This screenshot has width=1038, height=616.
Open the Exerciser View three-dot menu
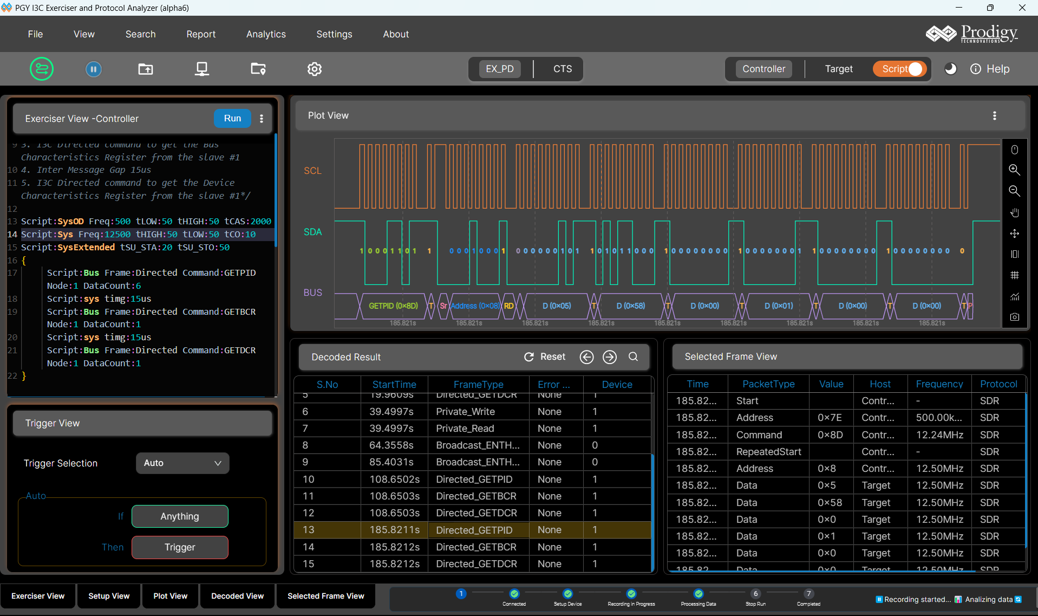click(x=262, y=119)
